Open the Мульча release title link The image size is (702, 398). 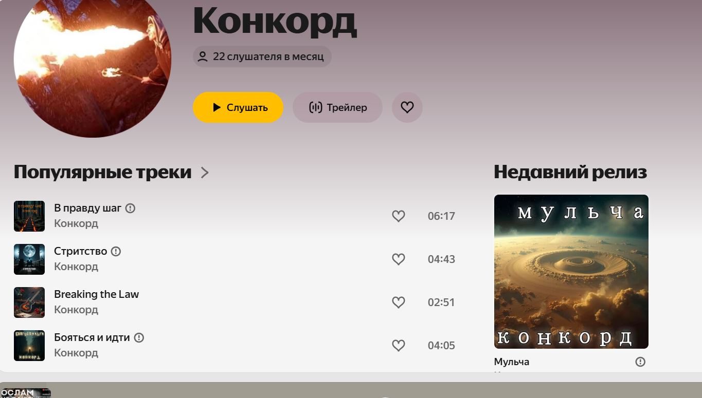(512, 362)
